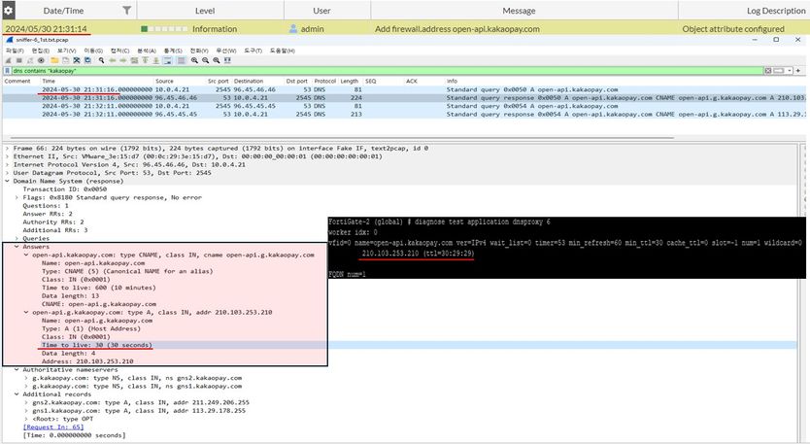Collapse Authoritative nameservers section
The width and height of the screenshot is (810, 444).
click(x=17, y=370)
